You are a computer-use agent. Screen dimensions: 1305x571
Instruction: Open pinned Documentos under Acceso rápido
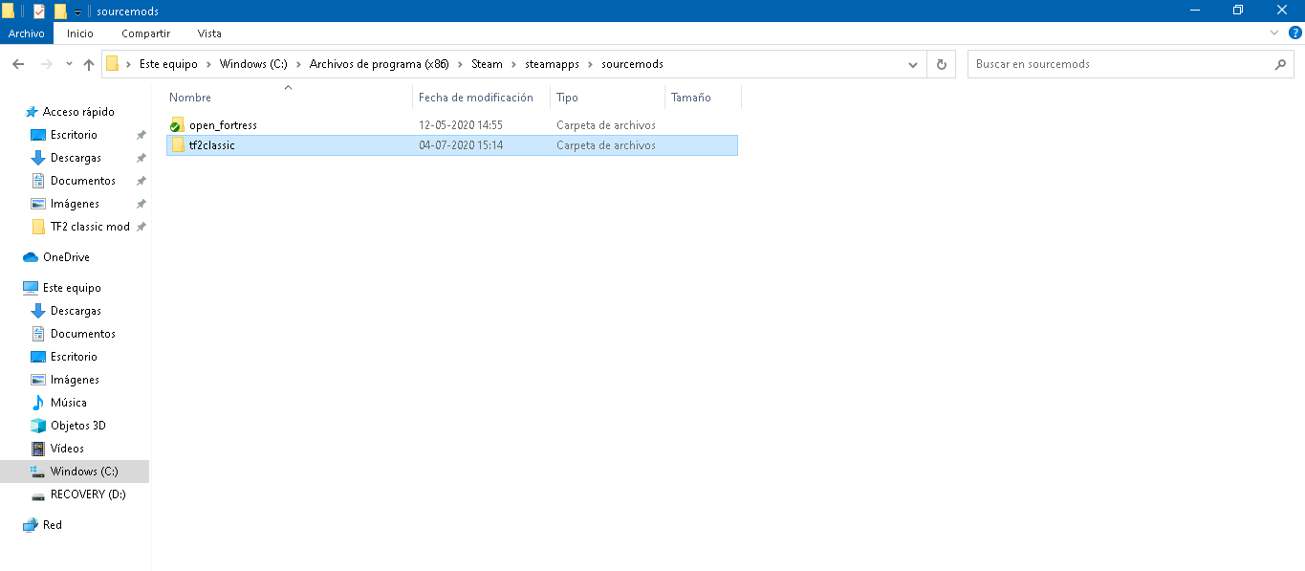coord(83,181)
